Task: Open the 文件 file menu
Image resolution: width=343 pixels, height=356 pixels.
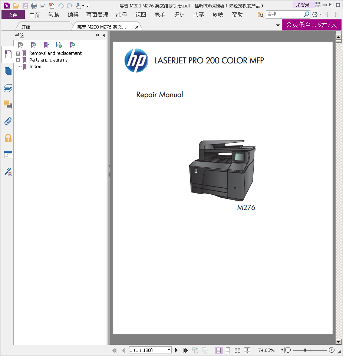Action: 13,15
